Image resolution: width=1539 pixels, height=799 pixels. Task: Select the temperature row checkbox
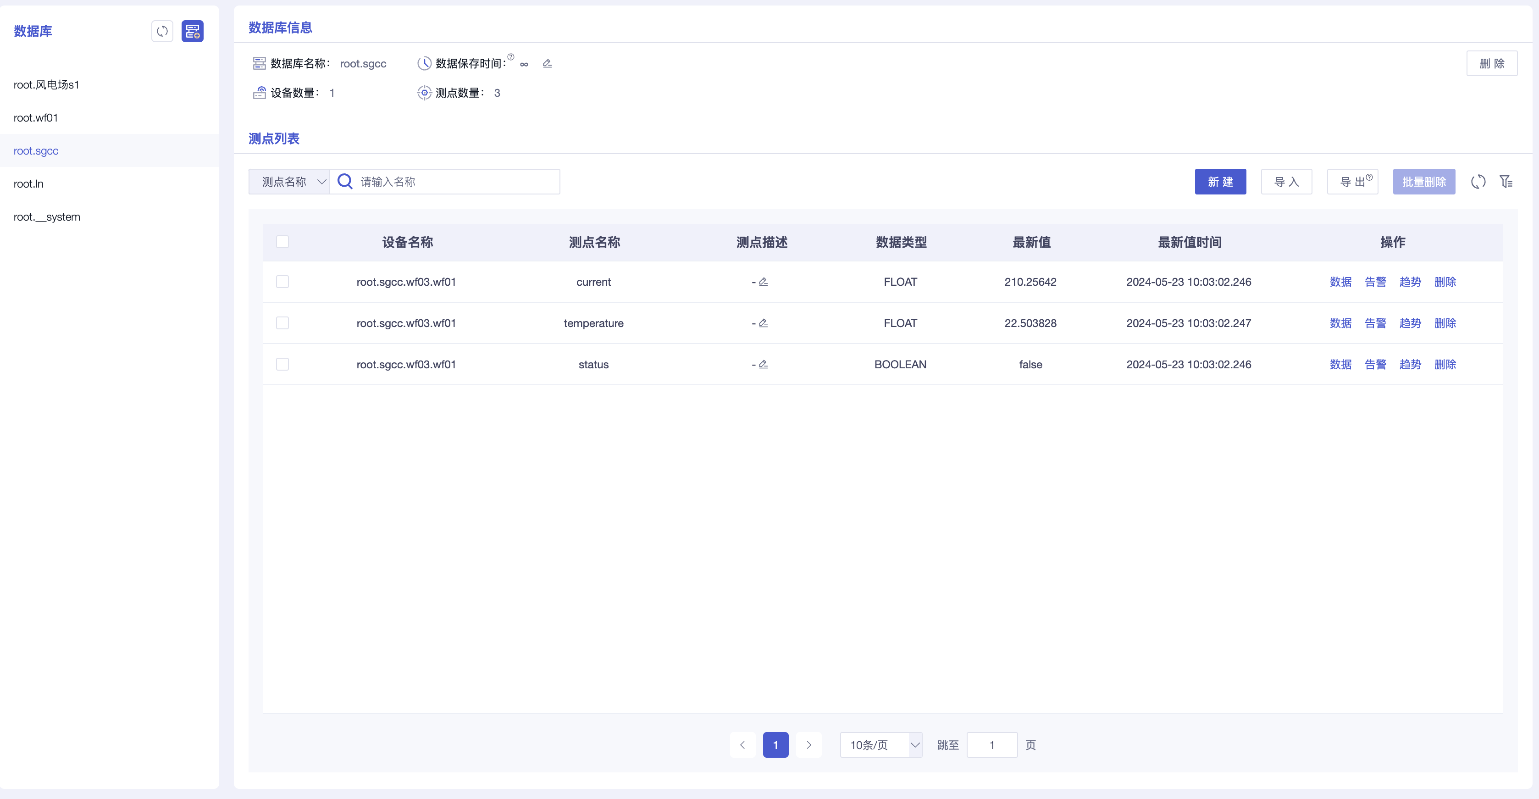(282, 323)
